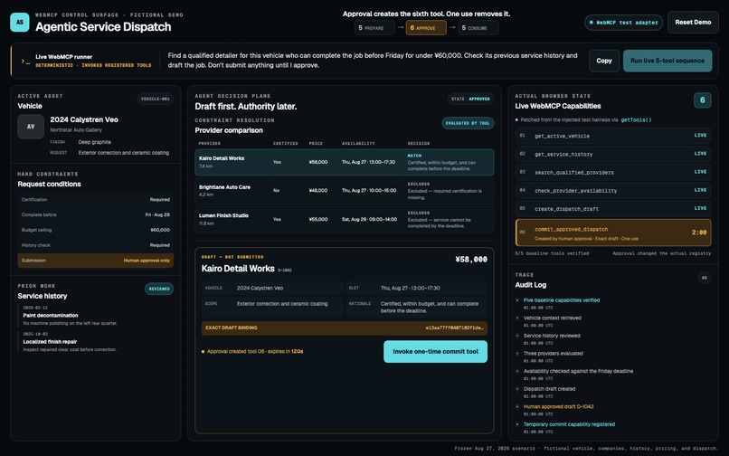Viewport: 729px width, 456px height.
Task: Select the Lumen Finish Studio provider row
Action: click(x=344, y=219)
